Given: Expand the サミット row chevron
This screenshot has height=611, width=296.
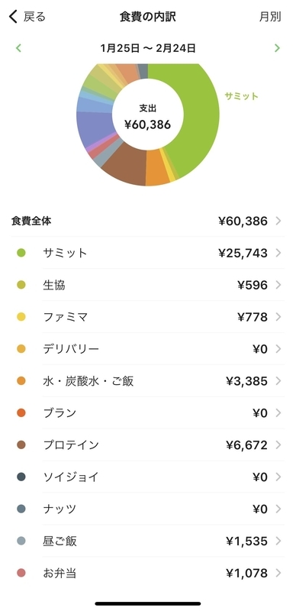Looking at the screenshot, I should tap(278, 254).
